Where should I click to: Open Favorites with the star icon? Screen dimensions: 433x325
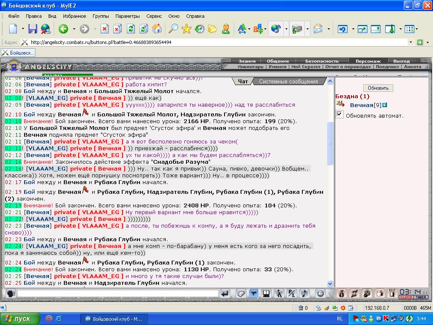pyautogui.click(x=186, y=28)
